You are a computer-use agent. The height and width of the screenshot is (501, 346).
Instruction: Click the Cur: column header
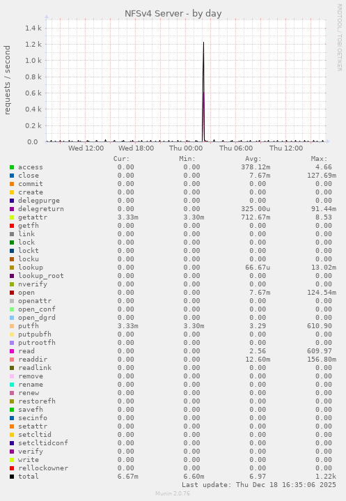click(x=121, y=159)
